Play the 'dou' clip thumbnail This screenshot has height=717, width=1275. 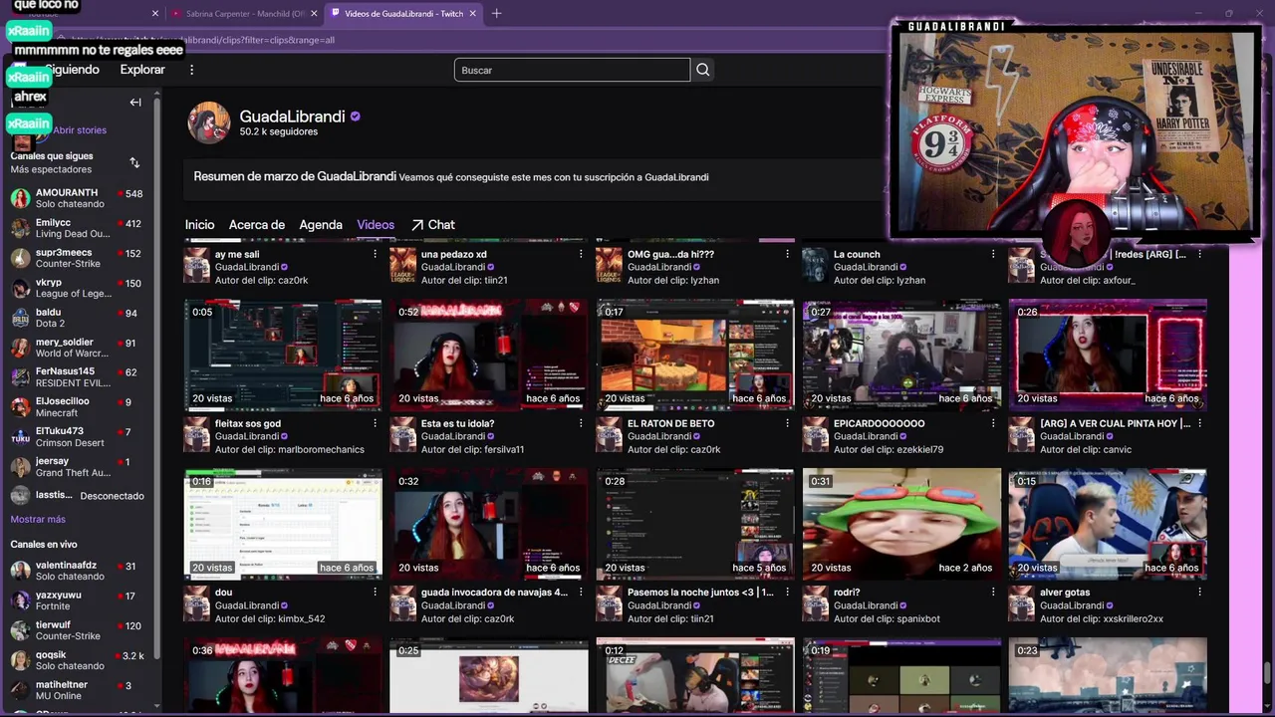click(x=283, y=524)
